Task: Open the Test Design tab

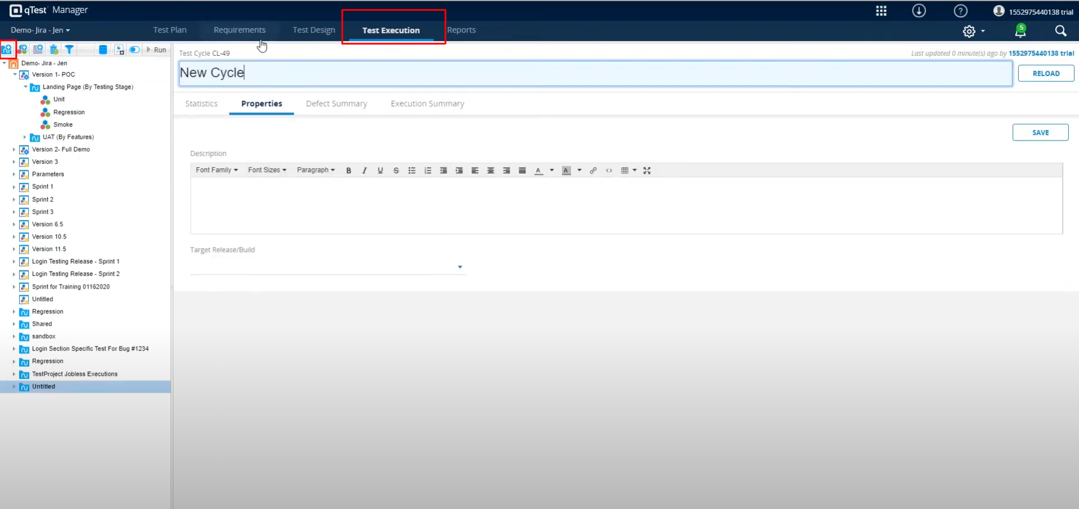Action: pos(313,30)
